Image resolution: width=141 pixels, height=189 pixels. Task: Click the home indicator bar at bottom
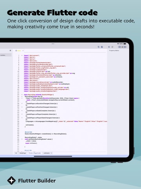(x=53, y=156)
